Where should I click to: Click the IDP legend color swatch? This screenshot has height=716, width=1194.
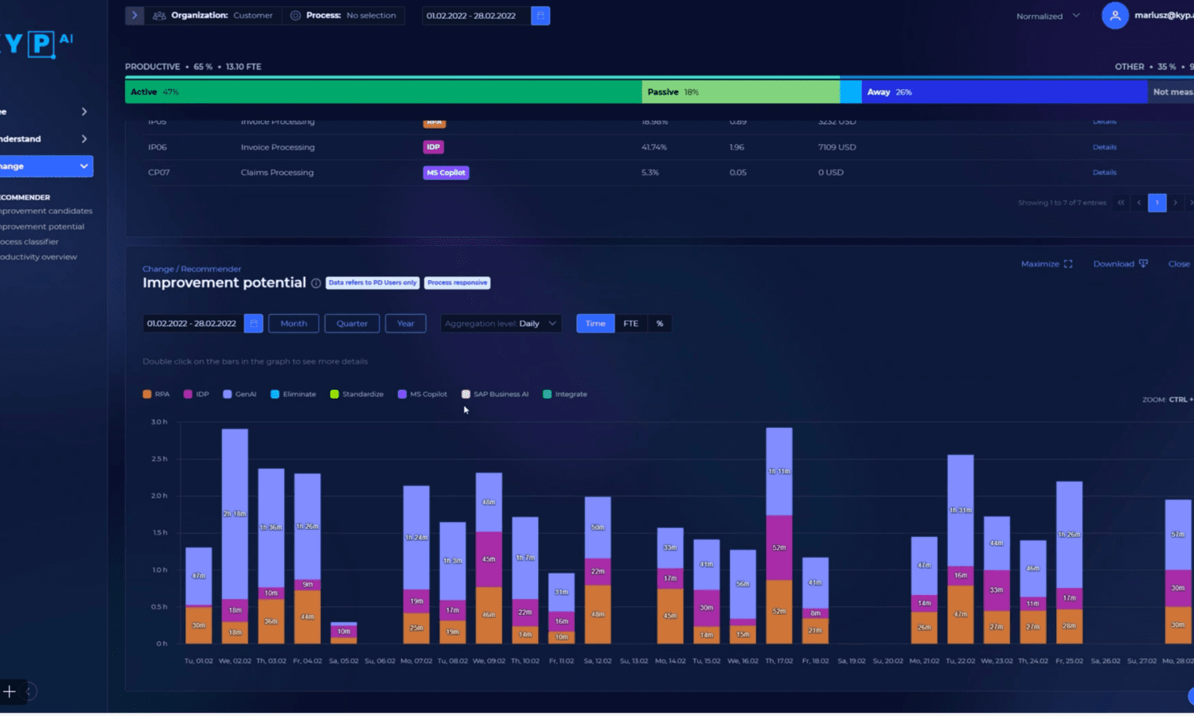(188, 394)
